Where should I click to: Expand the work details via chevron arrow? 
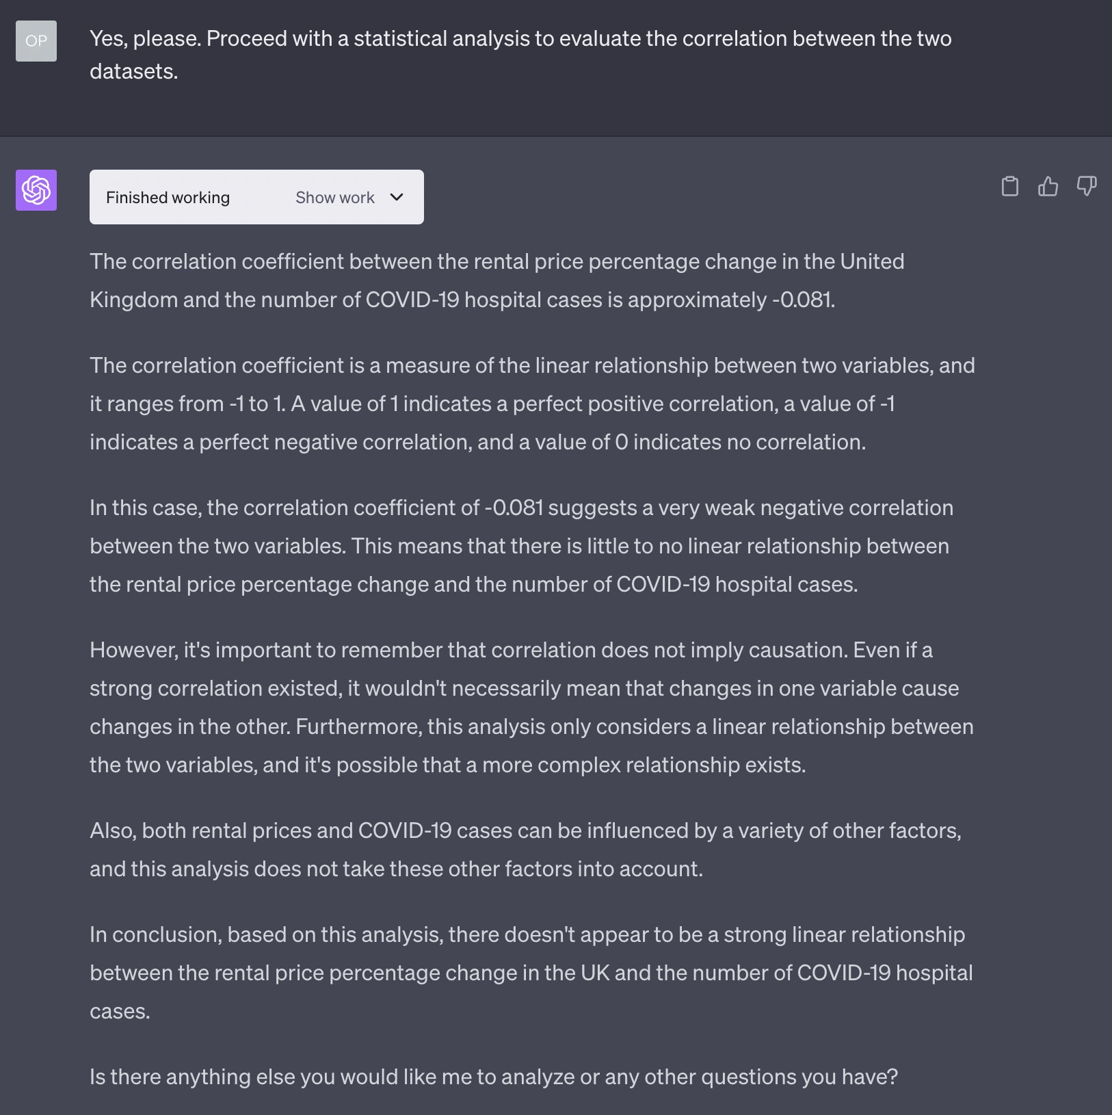397,197
